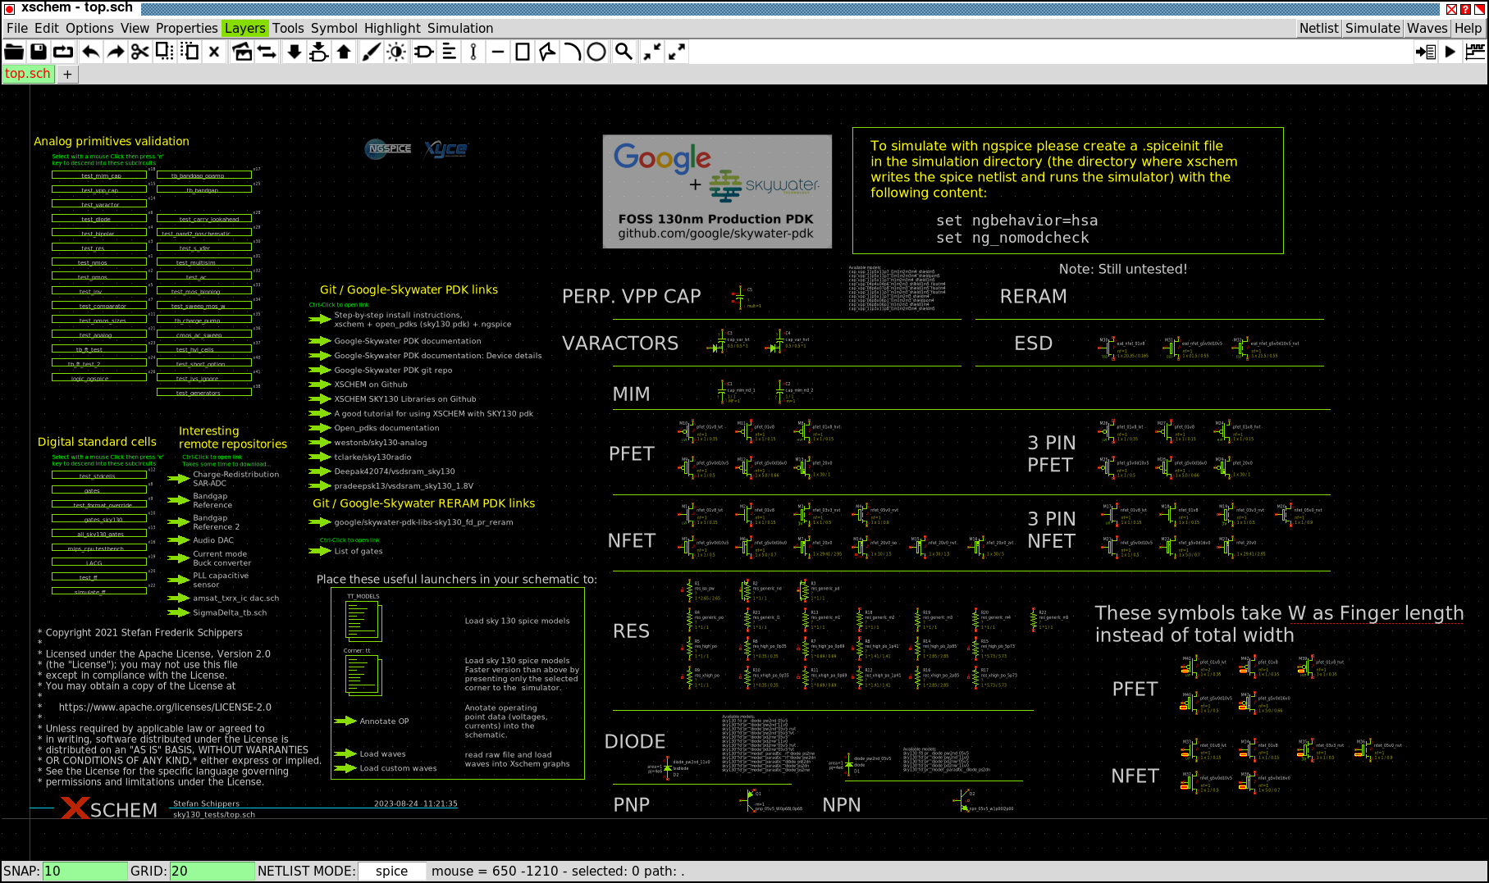Click the 'Load custom waves' launcher
The image size is (1489, 883).
click(386, 768)
